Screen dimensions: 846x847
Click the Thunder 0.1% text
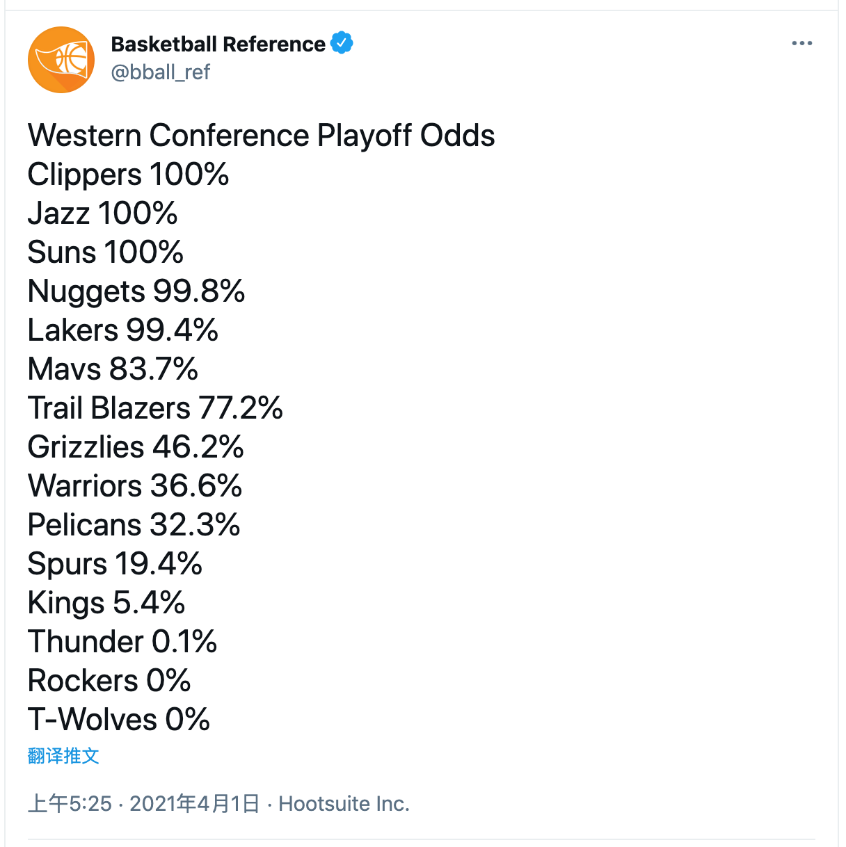(x=122, y=642)
